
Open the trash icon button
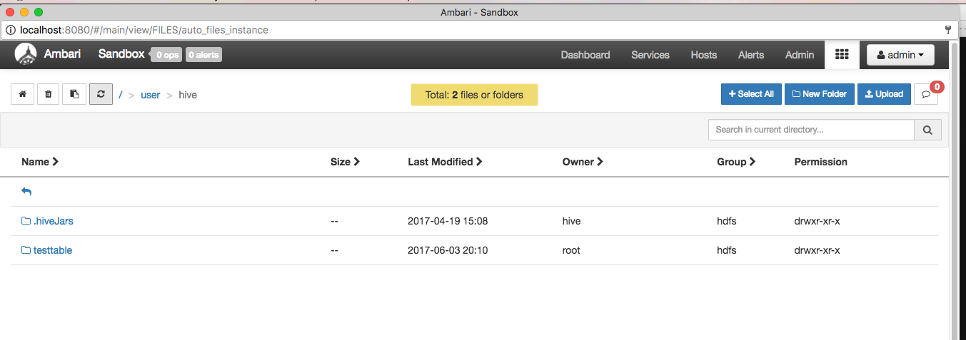(48, 94)
